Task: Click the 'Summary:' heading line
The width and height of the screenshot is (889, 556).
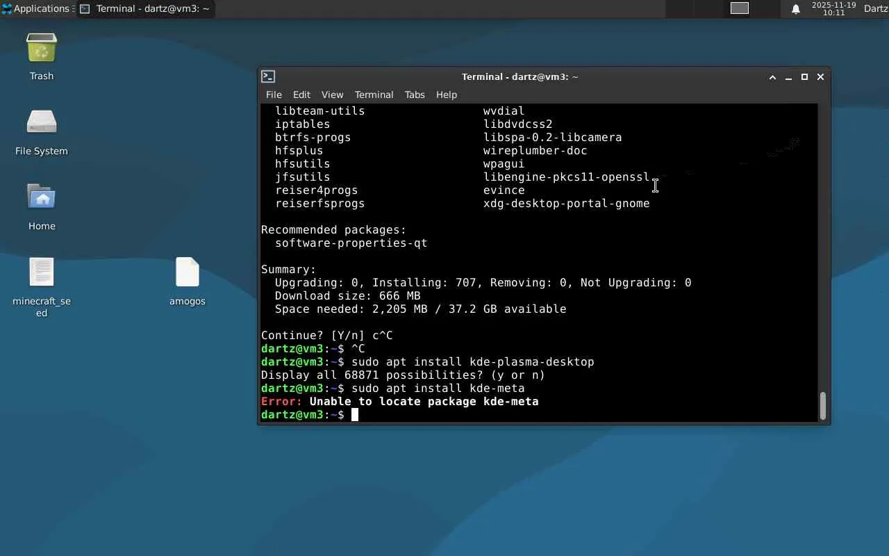Action: (x=289, y=270)
